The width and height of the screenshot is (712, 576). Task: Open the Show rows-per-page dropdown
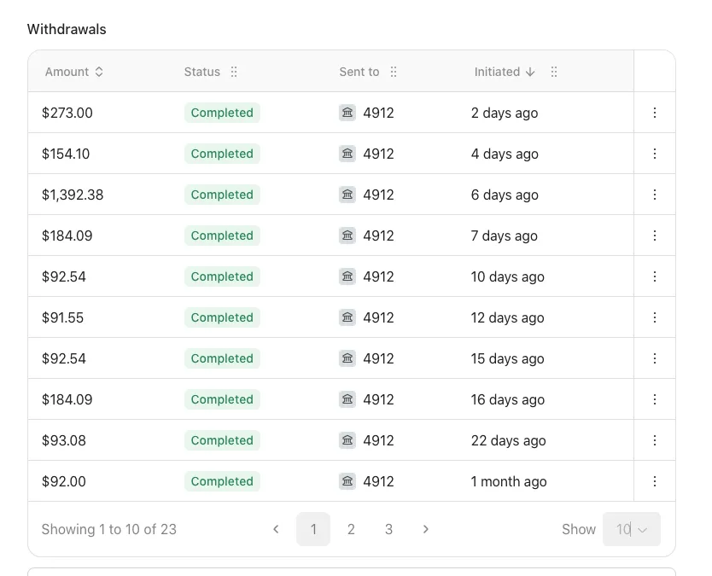coord(632,529)
